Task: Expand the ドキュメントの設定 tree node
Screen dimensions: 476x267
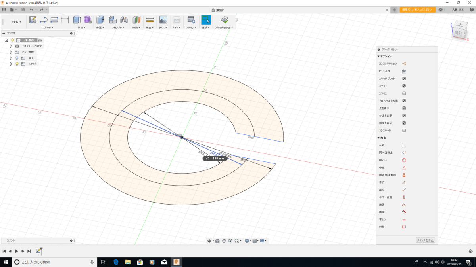Action: tap(11, 46)
